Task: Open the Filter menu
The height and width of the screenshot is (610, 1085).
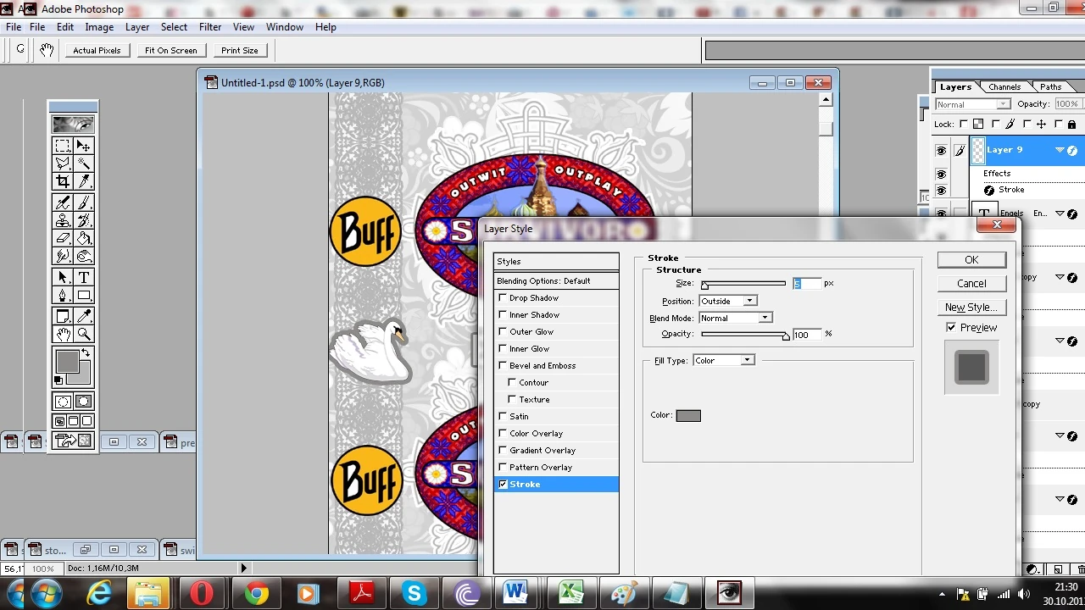Action: pyautogui.click(x=210, y=27)
